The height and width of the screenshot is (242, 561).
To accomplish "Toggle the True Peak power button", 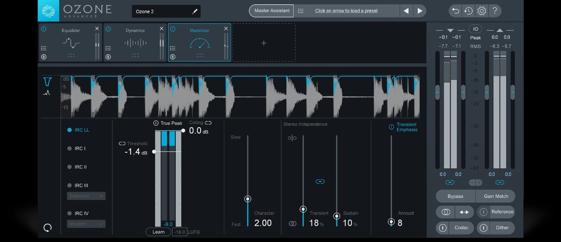I will [x=156, y=123].
